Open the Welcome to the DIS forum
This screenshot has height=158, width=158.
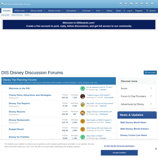tap(19, 88)
